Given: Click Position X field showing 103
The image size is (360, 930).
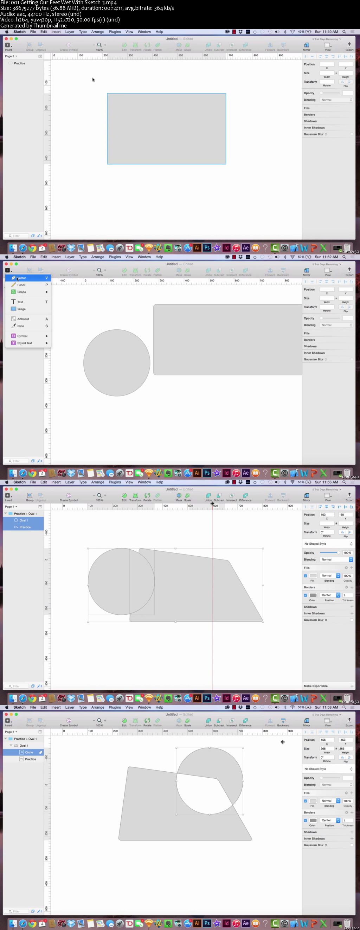Looking at the screenshot, I should [327, 515].
